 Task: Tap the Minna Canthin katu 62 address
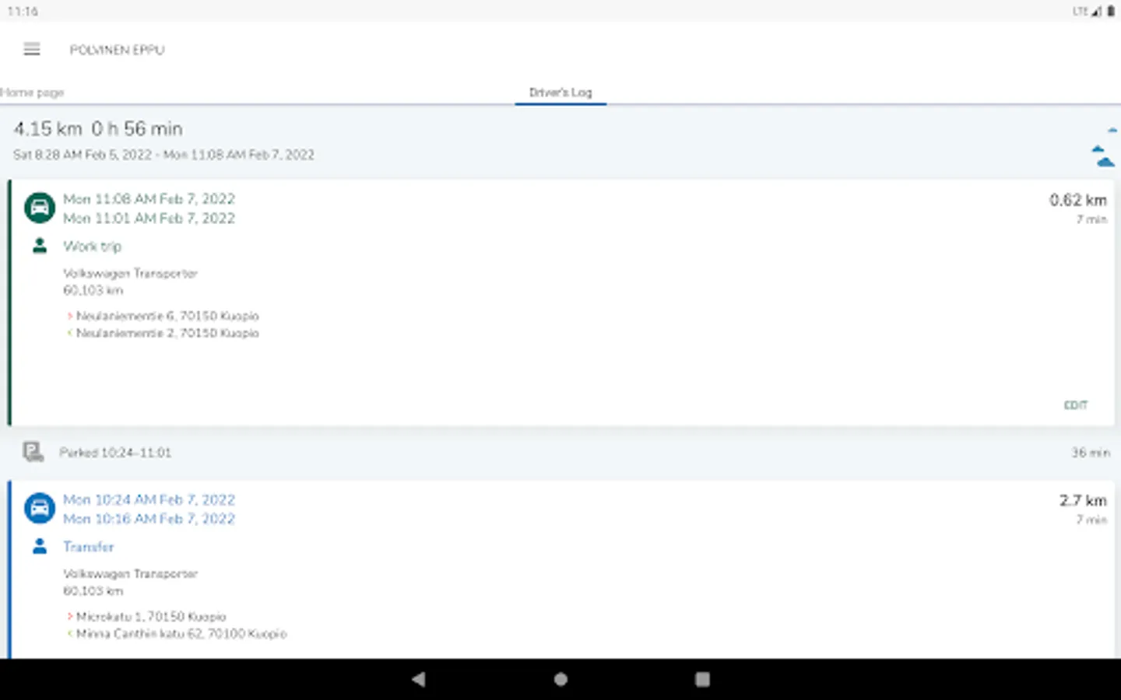(x=181, y=634)
